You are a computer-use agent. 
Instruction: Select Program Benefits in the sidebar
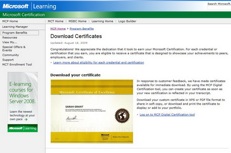pyautogui.click(x=20, y=33)
